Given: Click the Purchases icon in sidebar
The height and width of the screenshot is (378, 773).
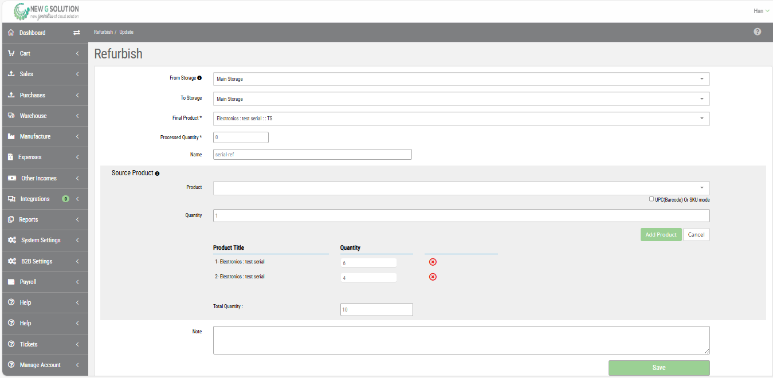Looking at the screenshot, I should [11, 95].
